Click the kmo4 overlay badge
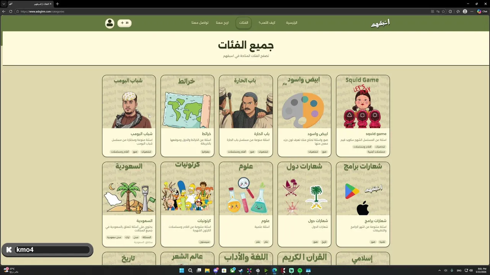 47,250
